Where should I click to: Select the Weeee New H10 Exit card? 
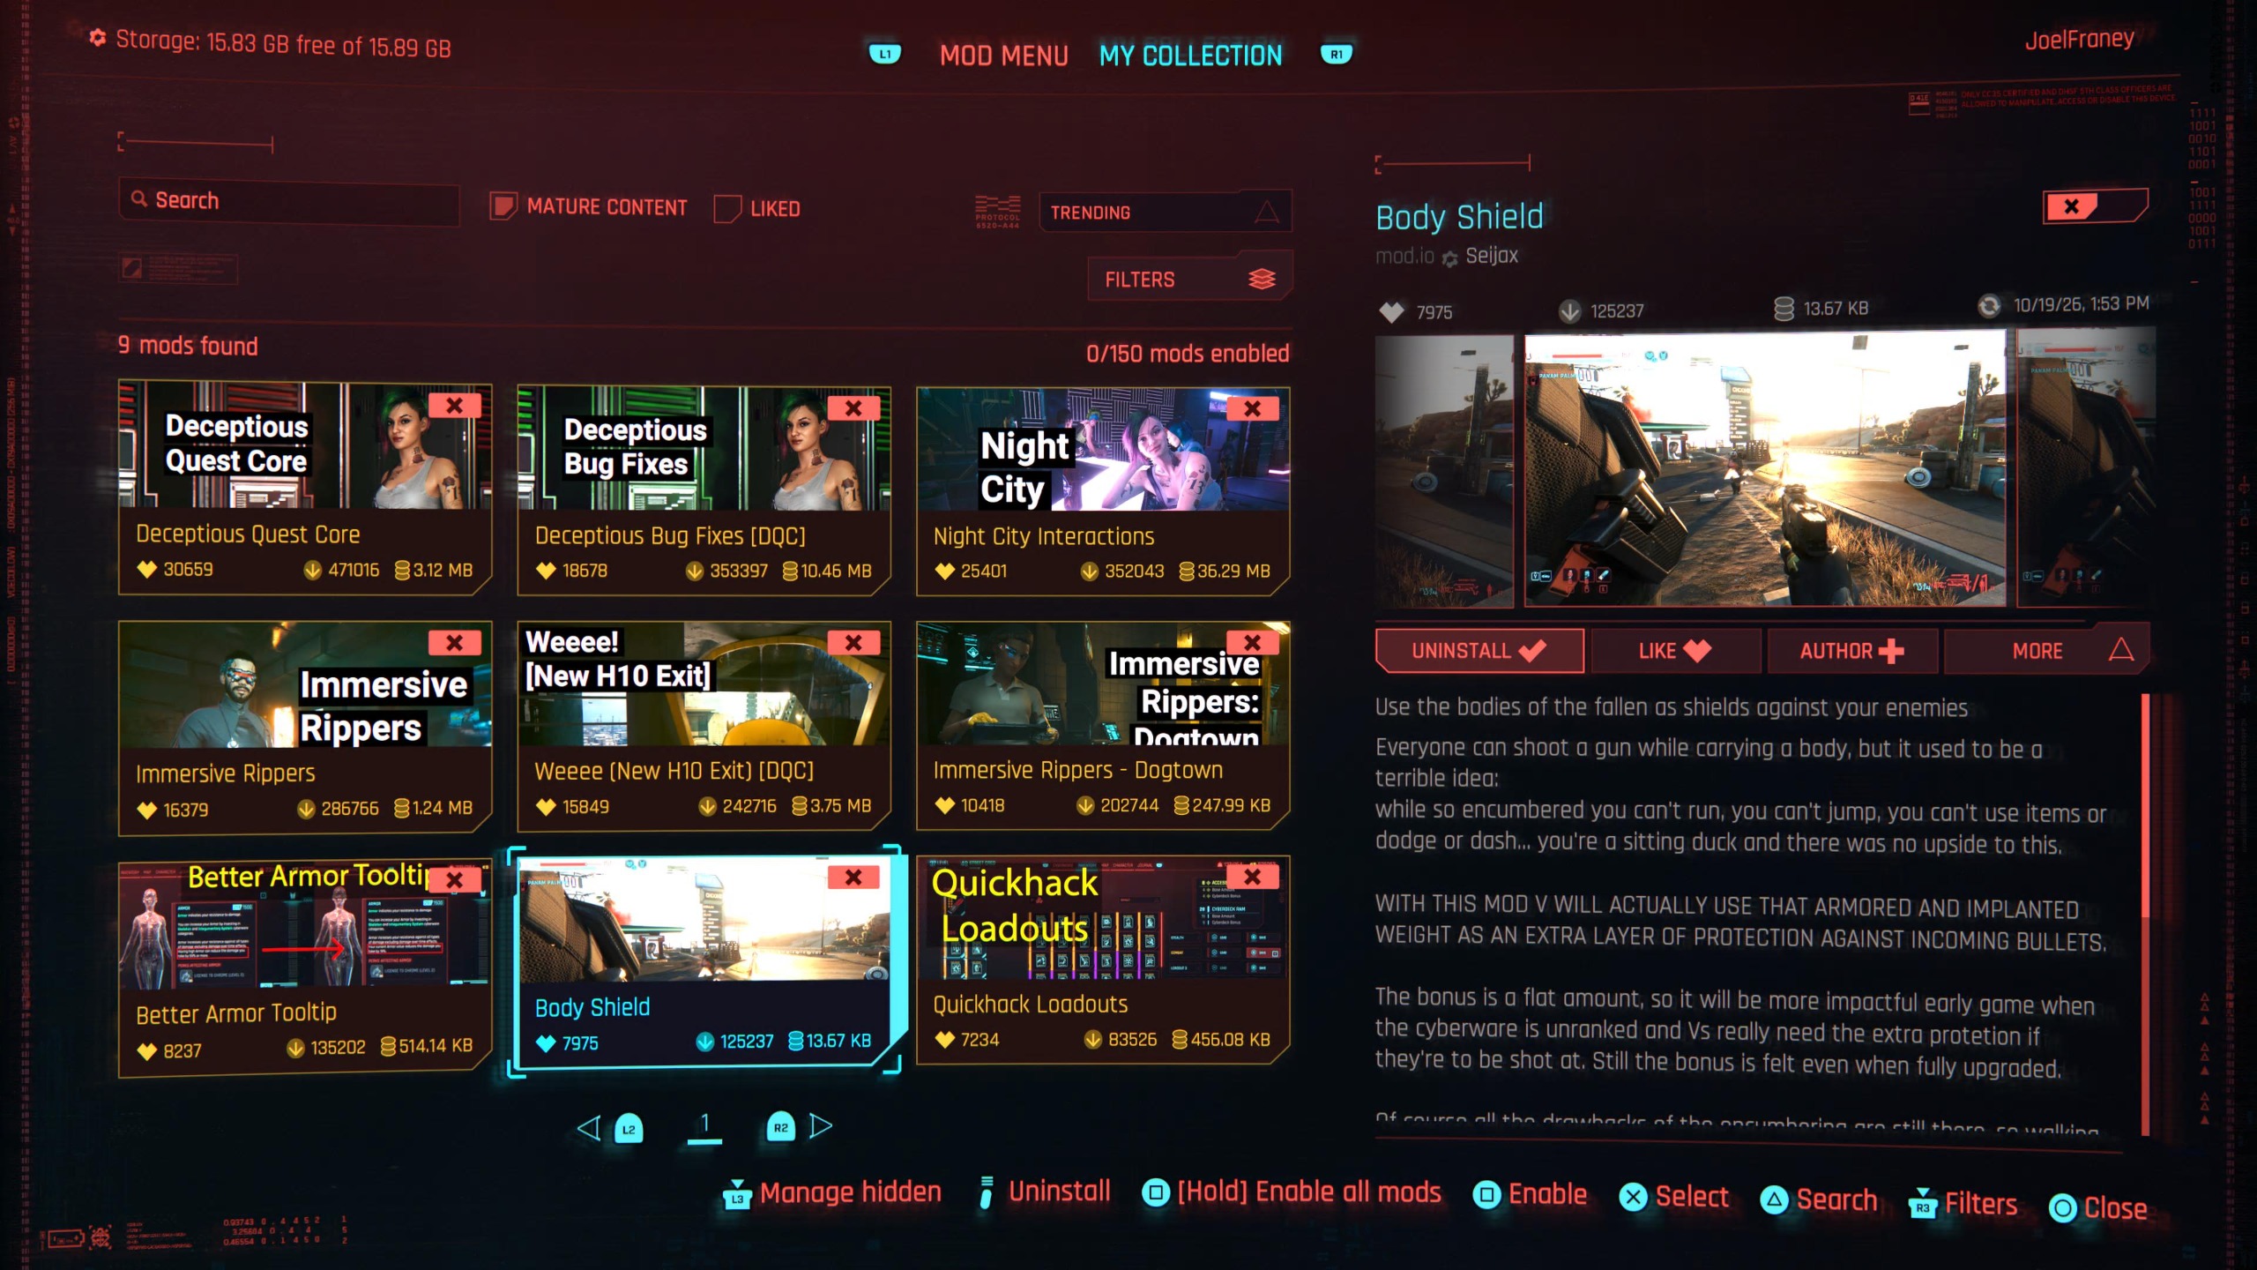click(x=704, y=726)
